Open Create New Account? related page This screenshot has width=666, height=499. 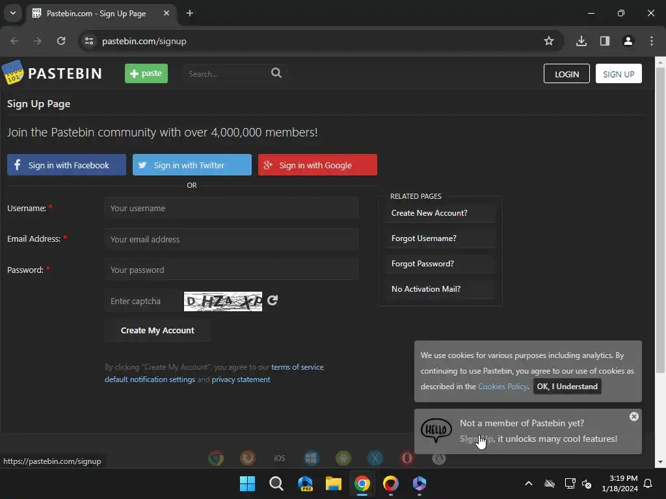(440, 213)
